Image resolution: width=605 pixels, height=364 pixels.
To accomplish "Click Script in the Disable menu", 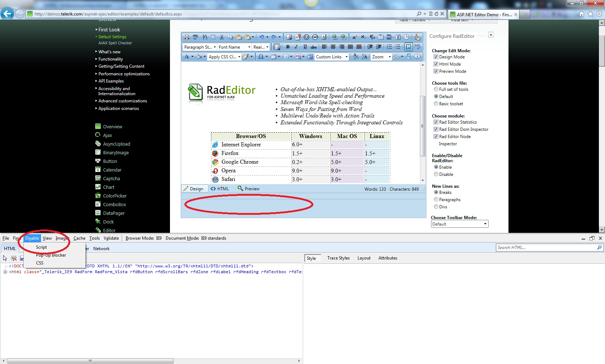I will (x=41, y=247).
